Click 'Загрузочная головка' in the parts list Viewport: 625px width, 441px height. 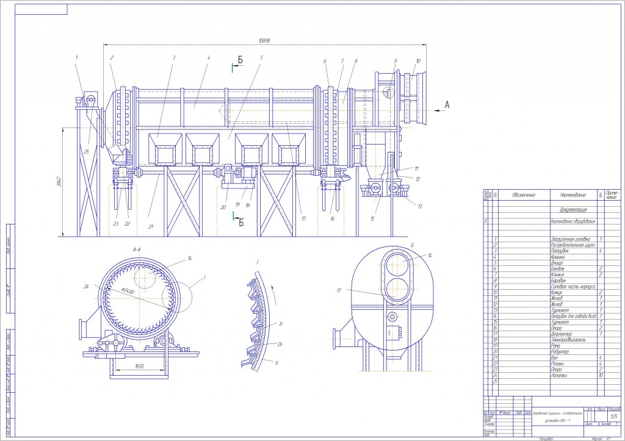tap(570, 240)
